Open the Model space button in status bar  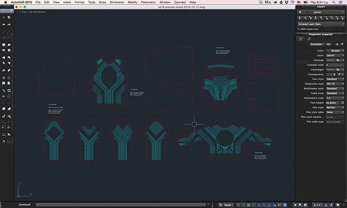pyautogui.click(x=229, y=205)
